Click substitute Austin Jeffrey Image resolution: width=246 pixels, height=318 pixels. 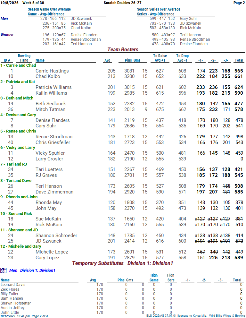(12, 308)
